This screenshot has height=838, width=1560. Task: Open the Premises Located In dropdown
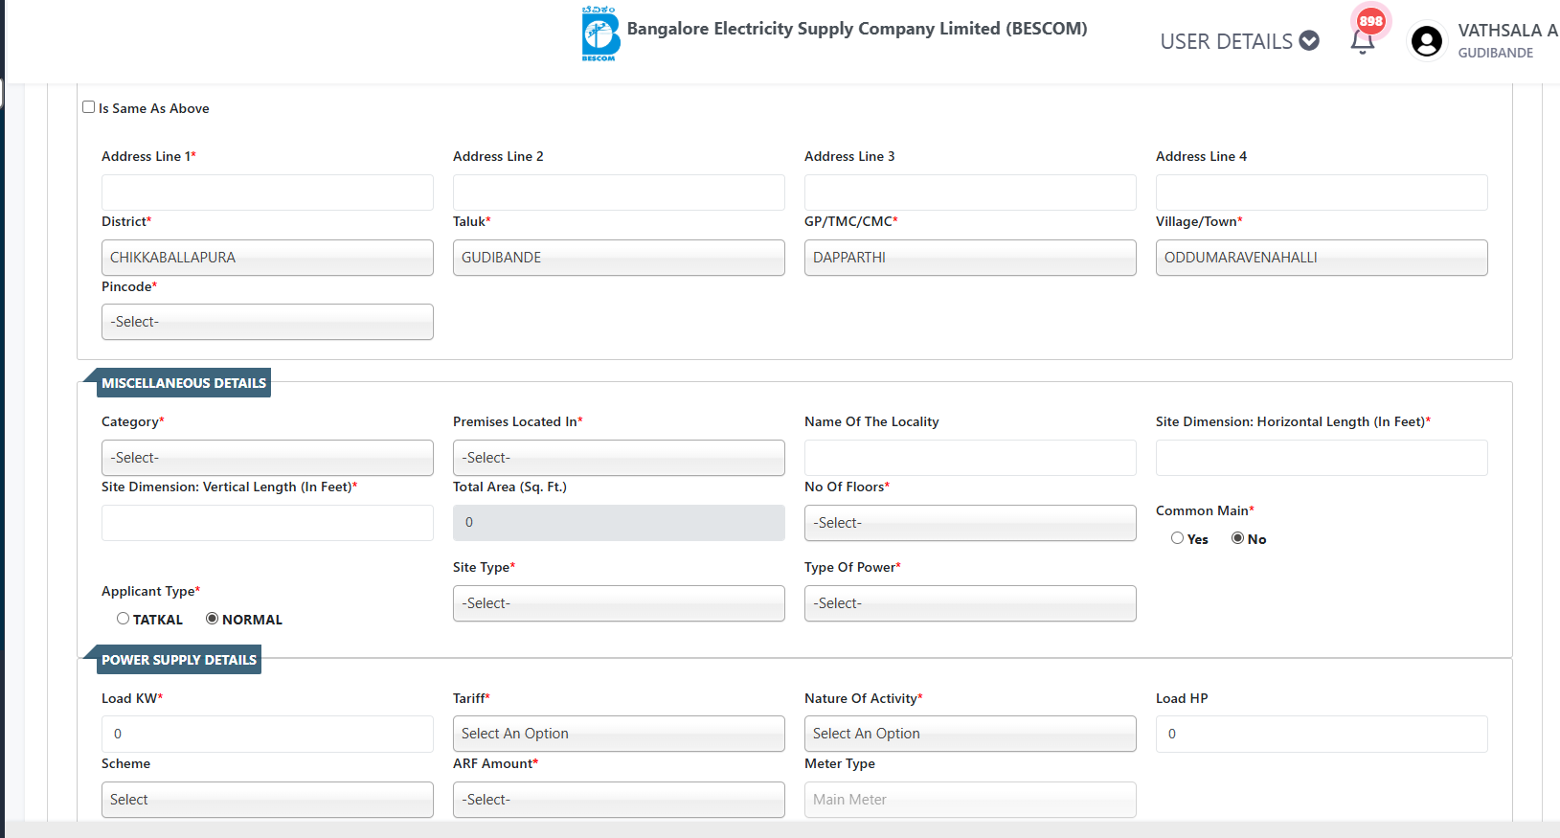pos(619,458)
